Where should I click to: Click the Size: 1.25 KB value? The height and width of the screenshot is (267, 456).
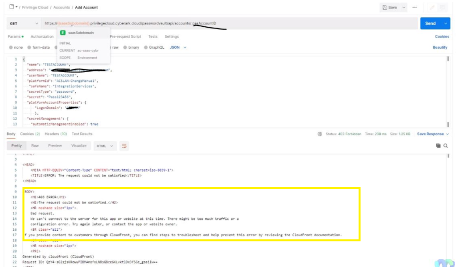[400, 134]
